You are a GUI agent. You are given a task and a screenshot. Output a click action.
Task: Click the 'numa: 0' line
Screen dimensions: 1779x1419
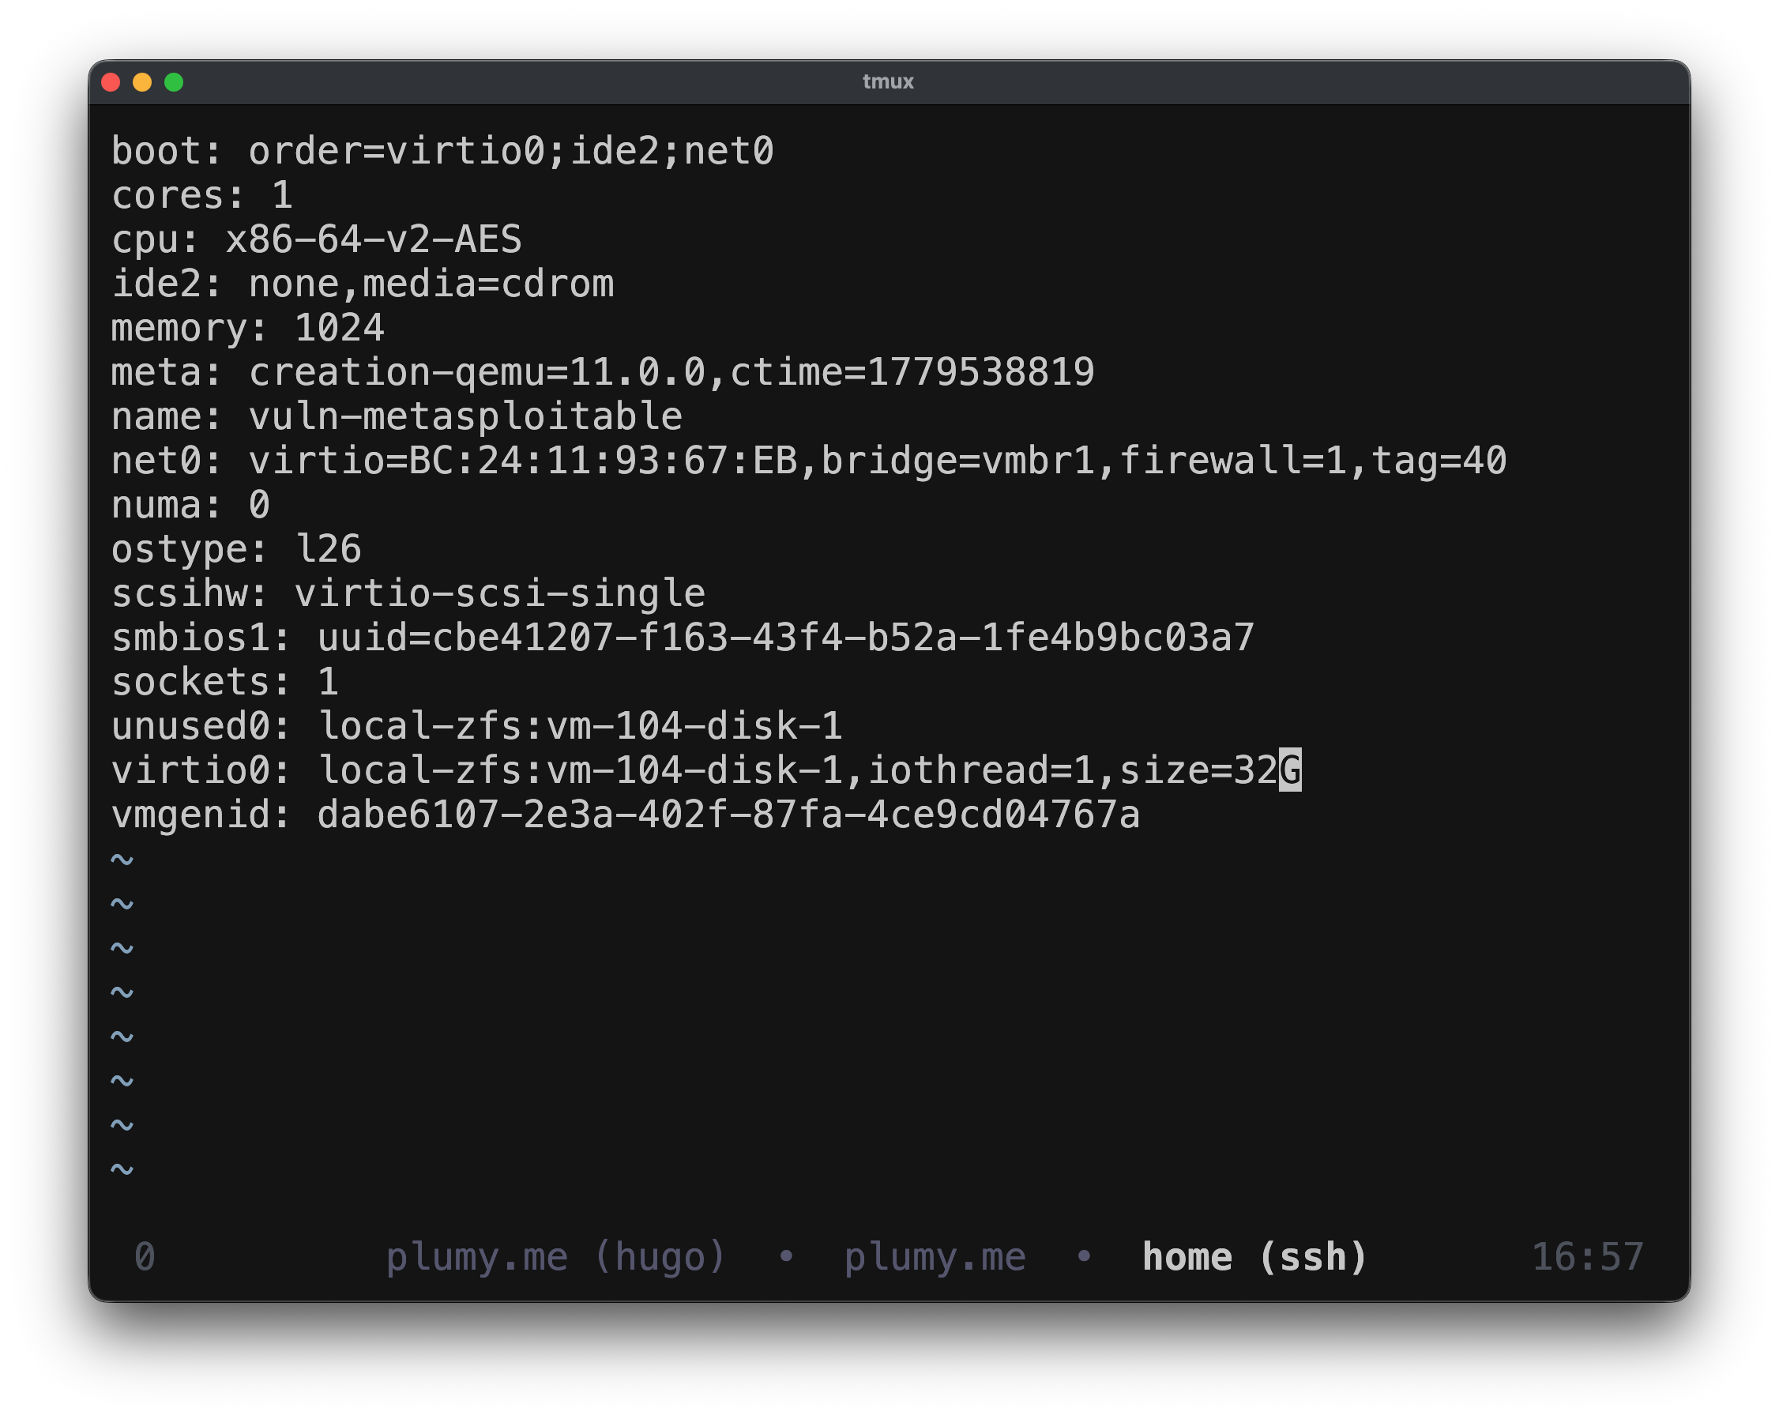(190, 505)
